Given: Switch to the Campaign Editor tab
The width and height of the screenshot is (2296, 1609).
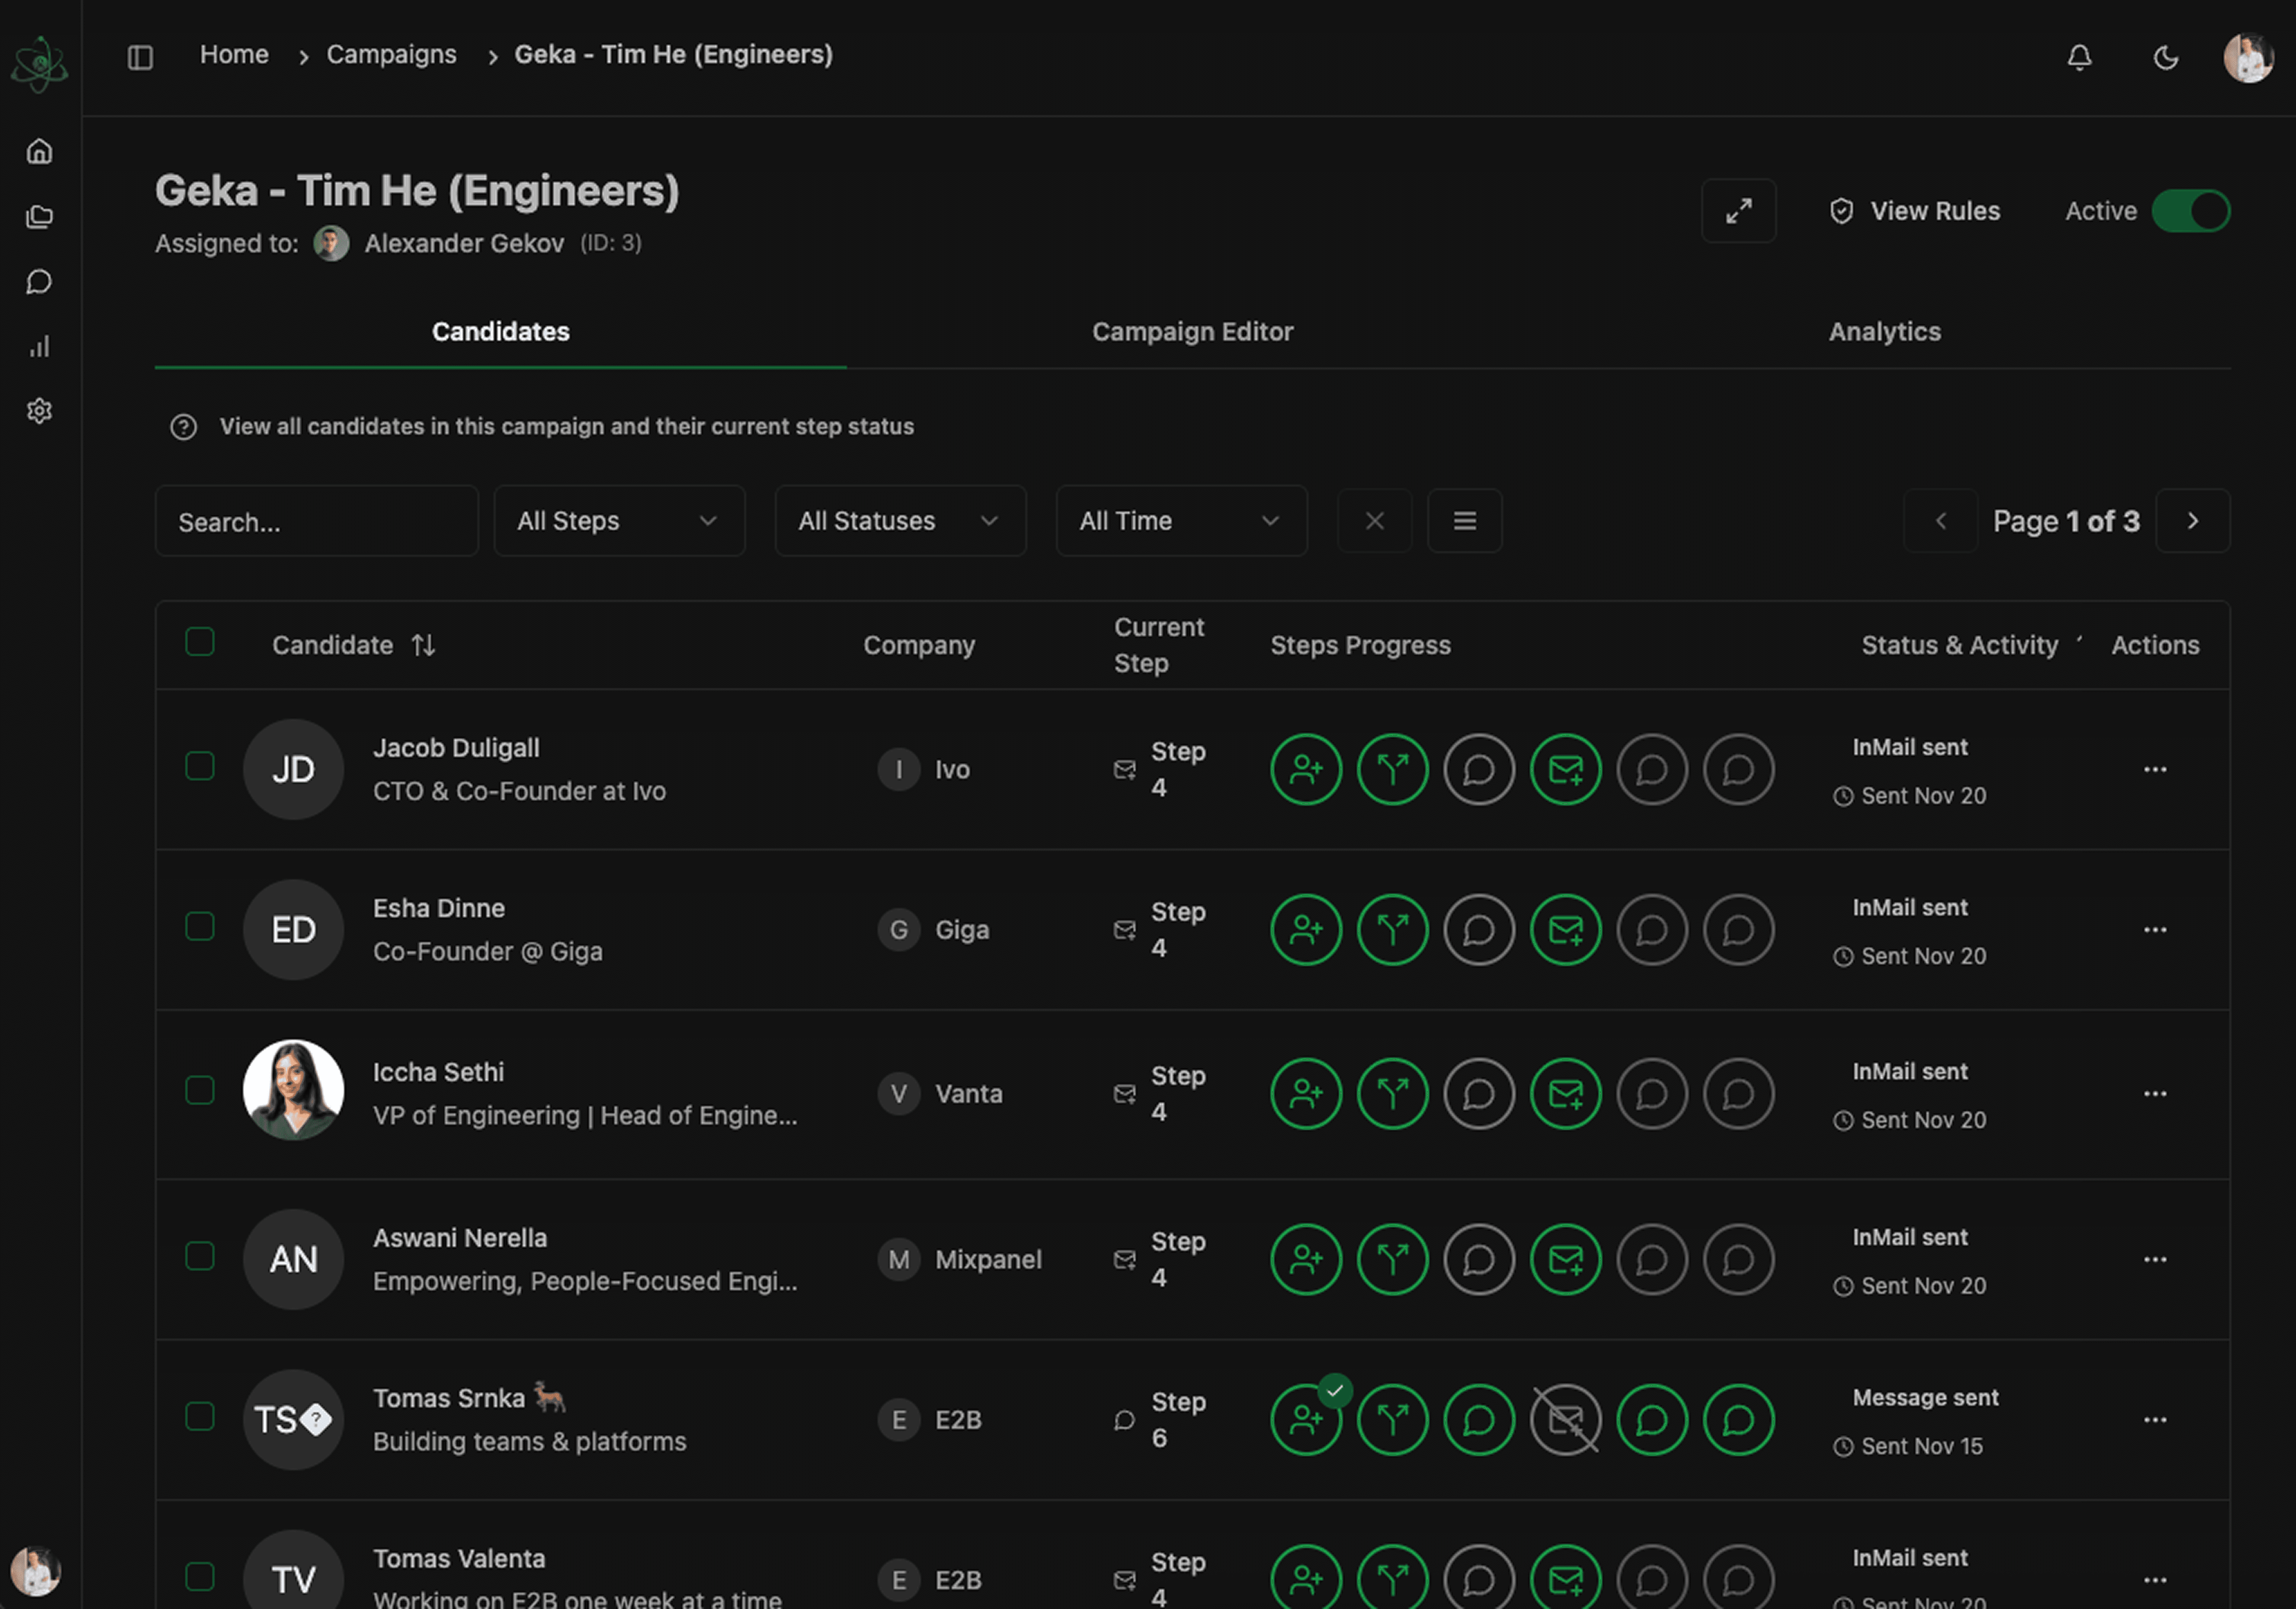Looking at the screenshot, I should 1192,332.
